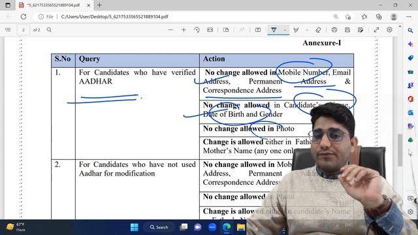Open the Collections panel

[379, 16]
